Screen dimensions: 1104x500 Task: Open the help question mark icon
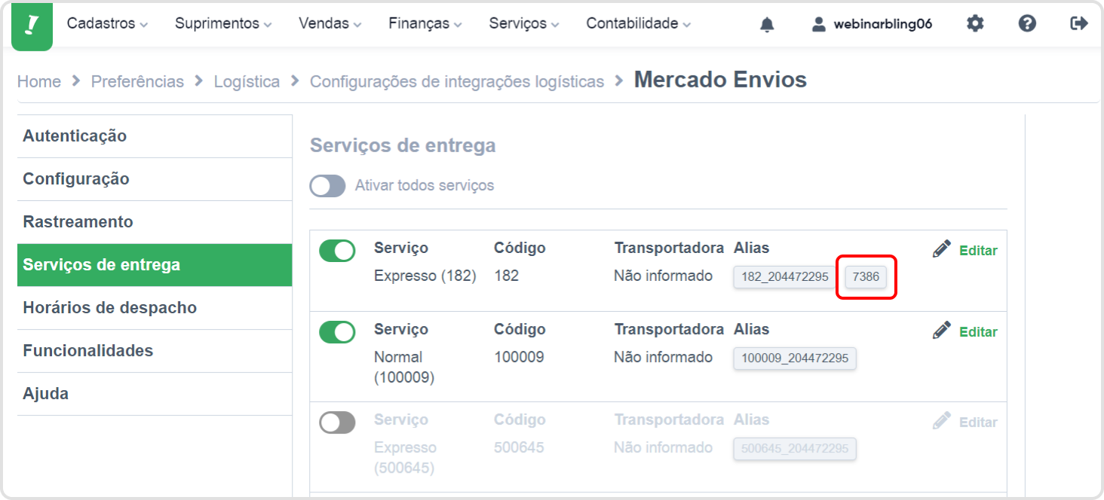coord(1026,24)
